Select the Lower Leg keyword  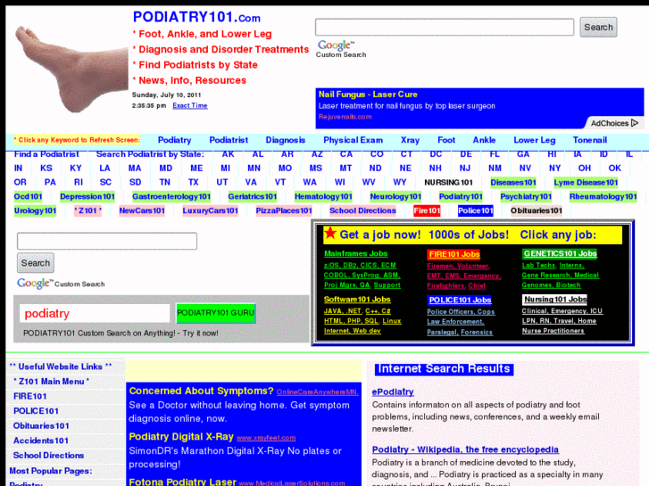coord(535,140)
